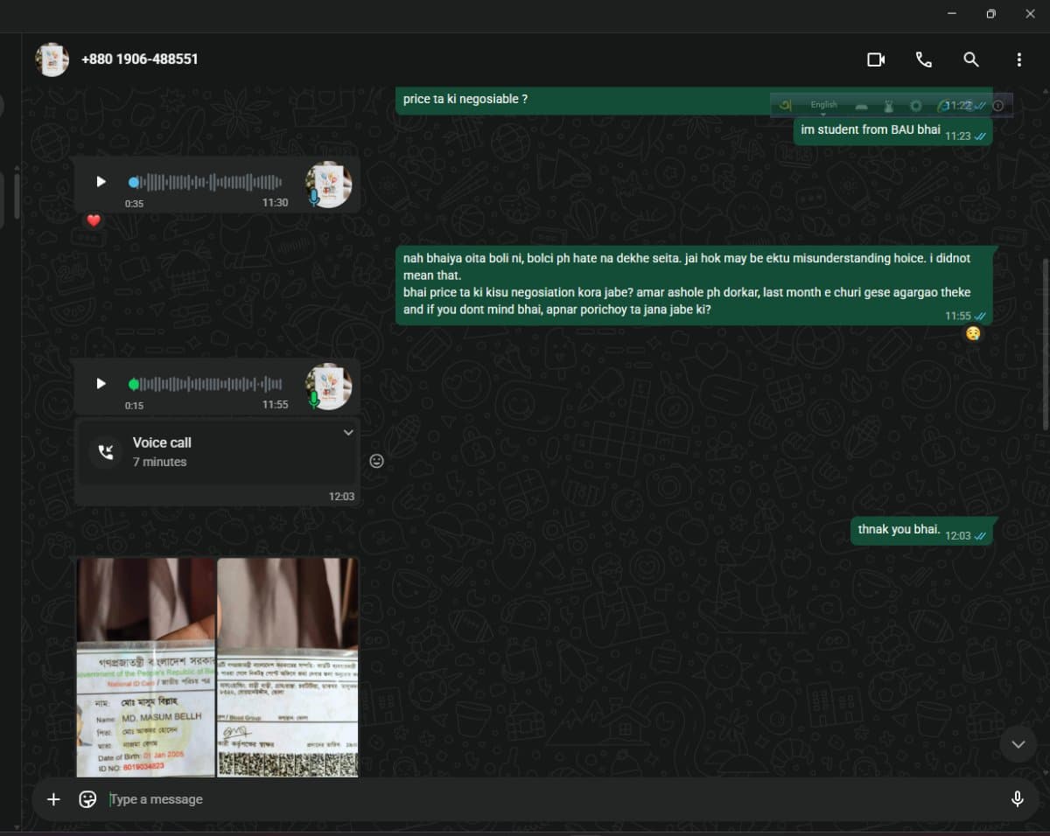Open contact info for +880 1906-488551
Image resolution: width=1050 pixels, height=836 pixels.
pos(139,59)
